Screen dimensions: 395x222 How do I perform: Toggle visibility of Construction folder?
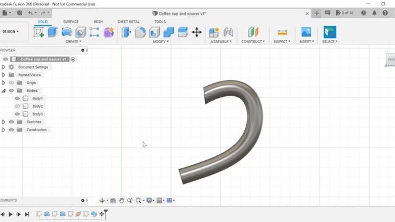click(11, 129)
